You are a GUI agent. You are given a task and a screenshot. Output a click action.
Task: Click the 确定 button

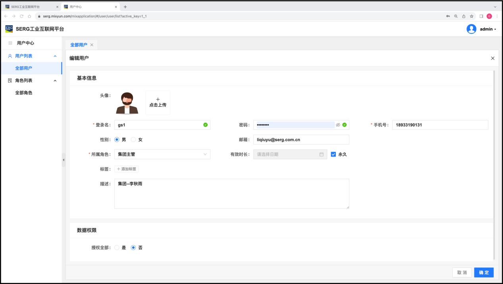click(484, 272)
